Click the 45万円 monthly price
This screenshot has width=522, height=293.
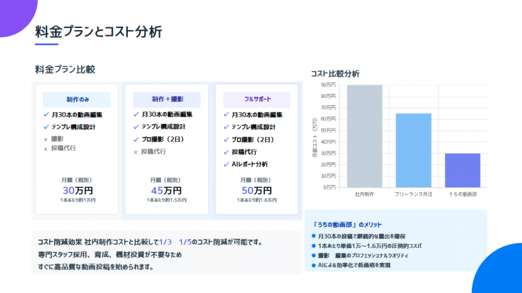click(x=167, y=191)
